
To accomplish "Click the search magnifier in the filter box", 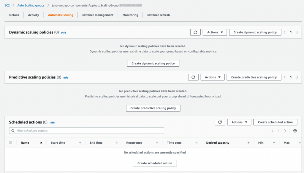I will [x=13, y=130].
